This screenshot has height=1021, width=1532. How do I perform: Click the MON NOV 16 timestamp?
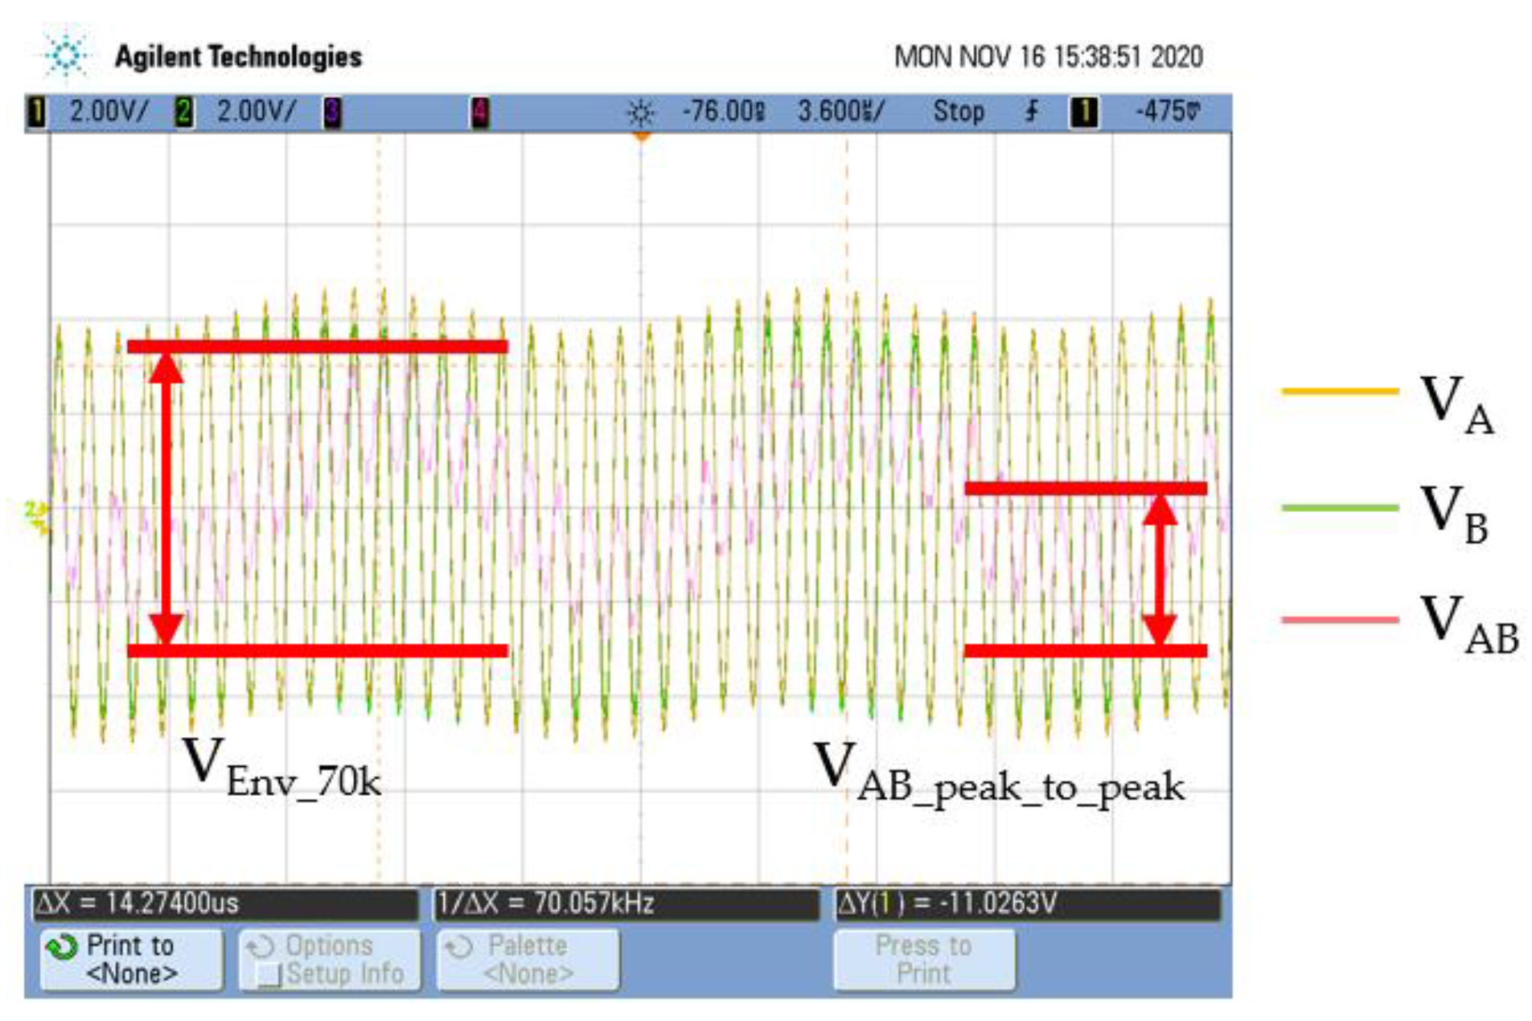(1049, 57)
